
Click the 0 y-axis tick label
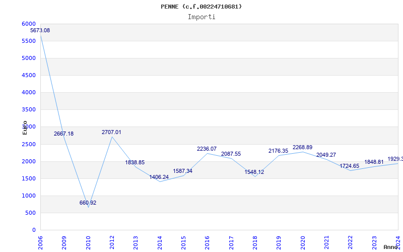(x=34, y=230)
